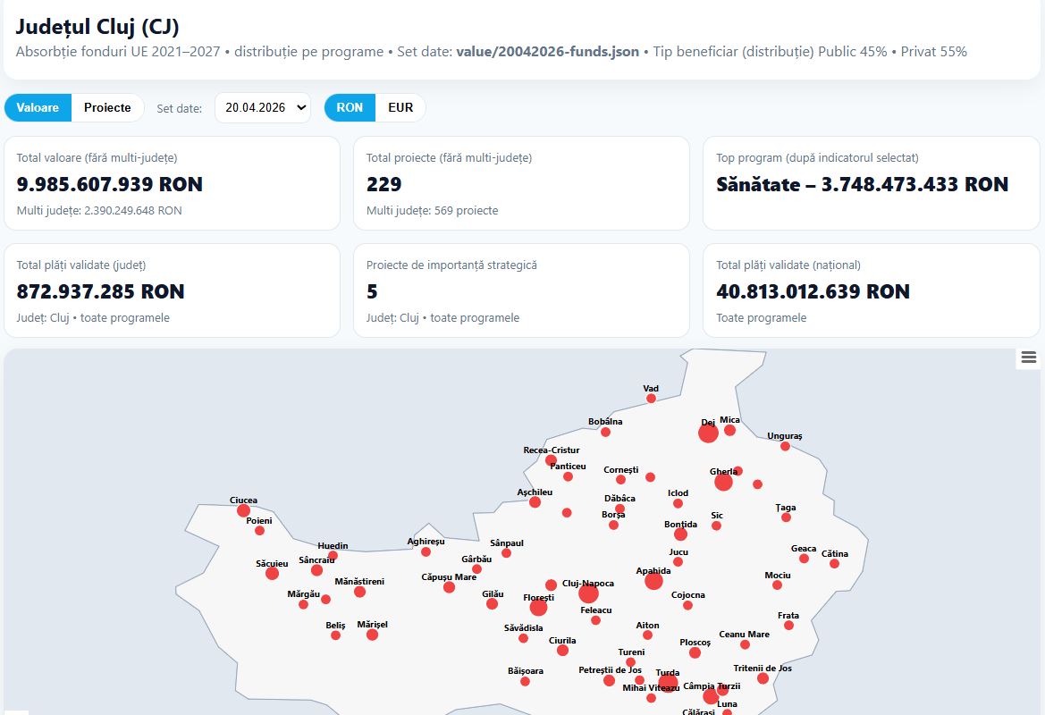Switch indicator to Proiecte
This screenshot has width=1045, height=715.
pos(107,107)
